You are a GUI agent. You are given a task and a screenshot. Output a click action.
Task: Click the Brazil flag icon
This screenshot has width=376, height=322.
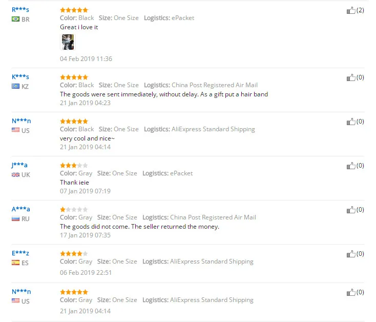tap(15, 19)
